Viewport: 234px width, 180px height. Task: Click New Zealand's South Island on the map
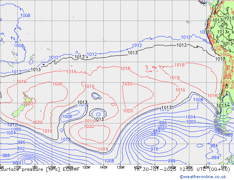pos(16,112)
